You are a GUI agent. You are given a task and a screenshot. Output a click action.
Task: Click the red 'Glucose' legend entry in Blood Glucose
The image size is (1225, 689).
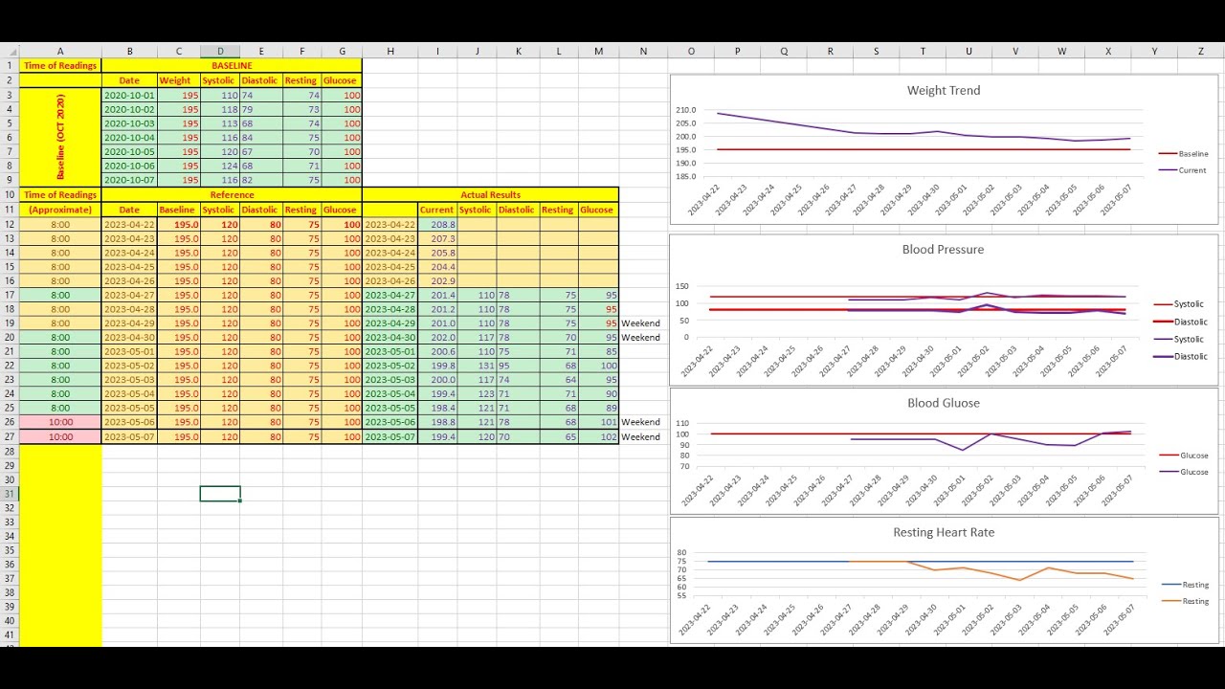tap(1184, 456)
